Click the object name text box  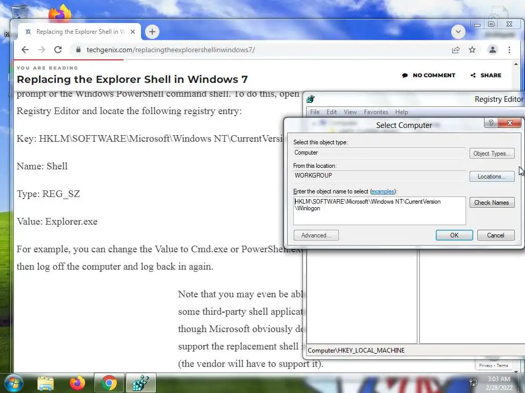379,211
